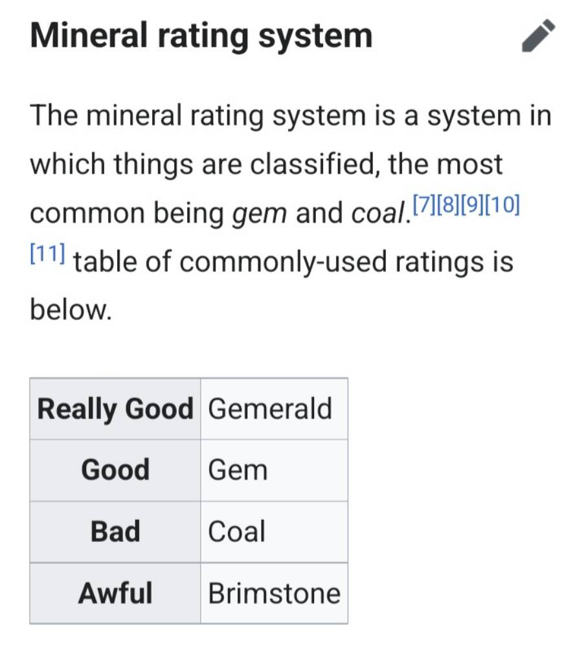The image size is (586, 663).
Task: Click the edit pencil icon
Action: [538, 36]
